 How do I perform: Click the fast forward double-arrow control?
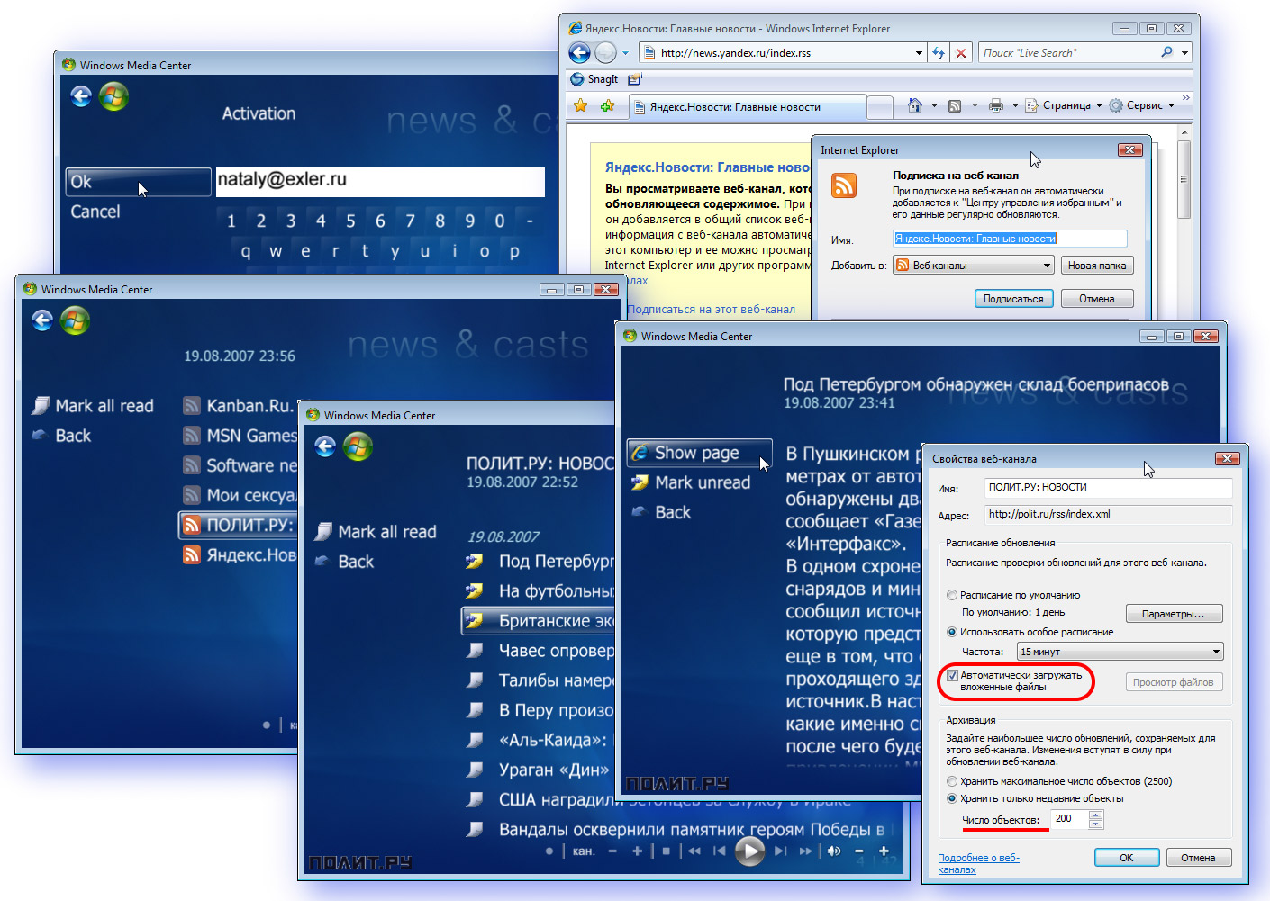805,851
